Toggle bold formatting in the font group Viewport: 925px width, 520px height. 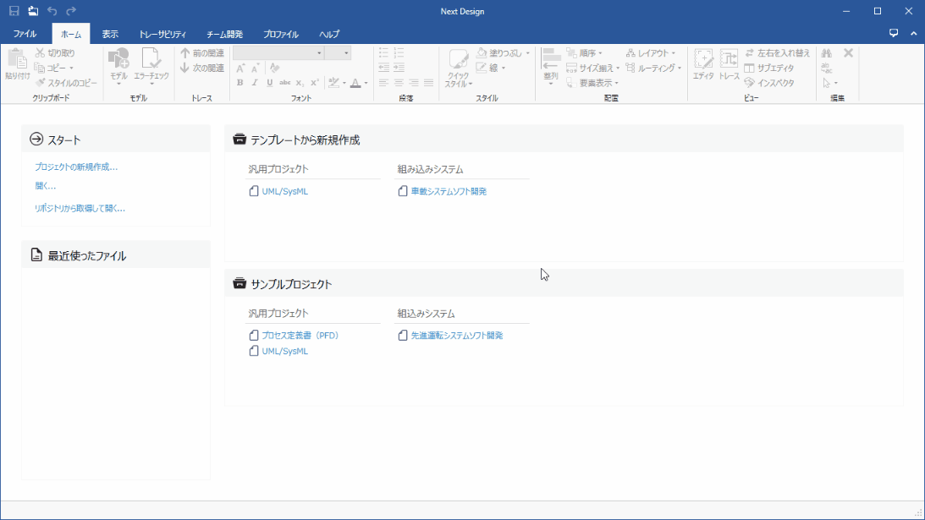click(240, 82)
